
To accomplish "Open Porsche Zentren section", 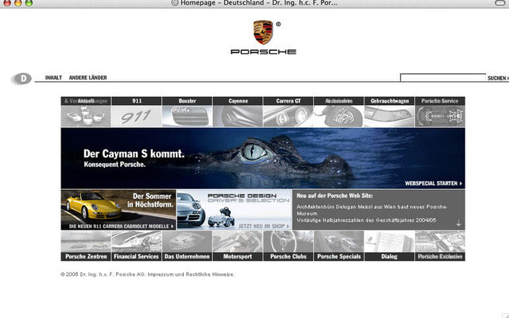I will click(86, 256).
